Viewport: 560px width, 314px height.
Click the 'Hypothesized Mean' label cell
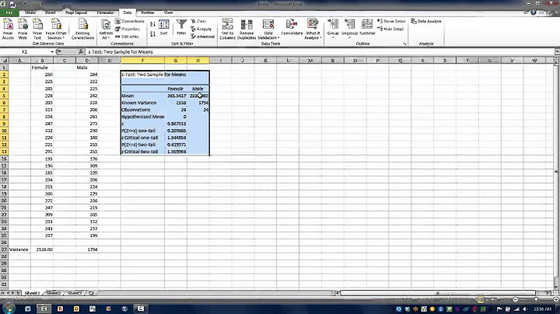click(142, 117)
